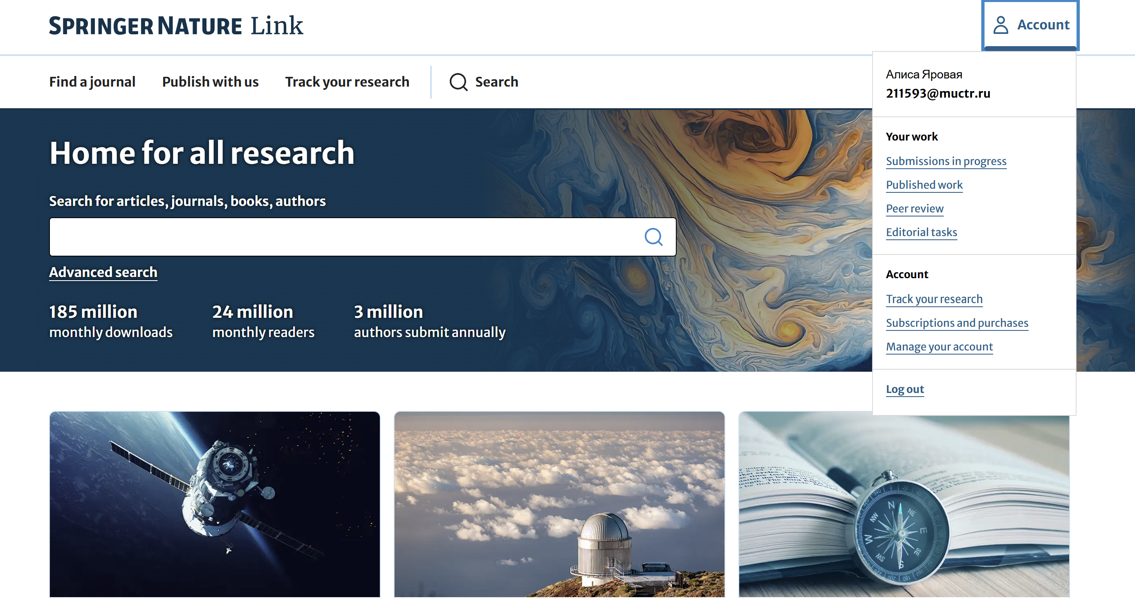This screenshot has width=1135, height=598.
Task: Submit search via magnifier icon in search box
Action: (653, 237)
